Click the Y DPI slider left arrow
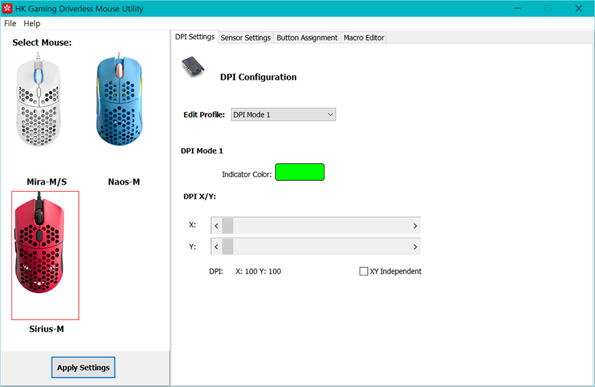This screenshot has height=387, width=595. point(216,247)
